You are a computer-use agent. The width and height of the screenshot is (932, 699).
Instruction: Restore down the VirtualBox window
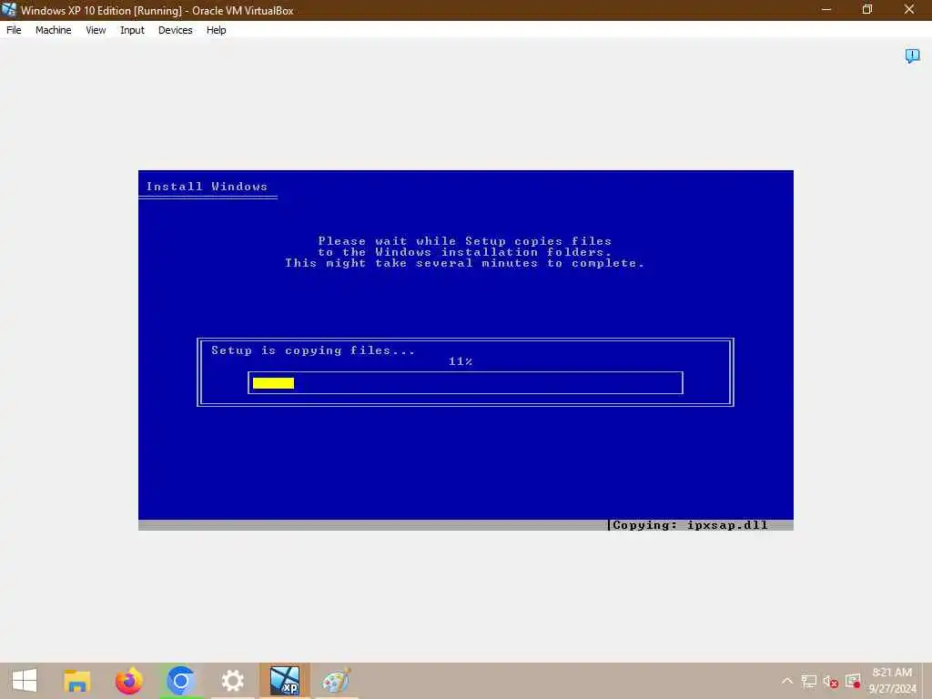click(867, 9)
